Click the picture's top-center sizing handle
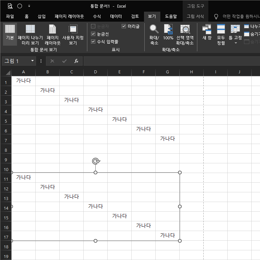This screenshot has height=260, width=260. coord(96,172)
